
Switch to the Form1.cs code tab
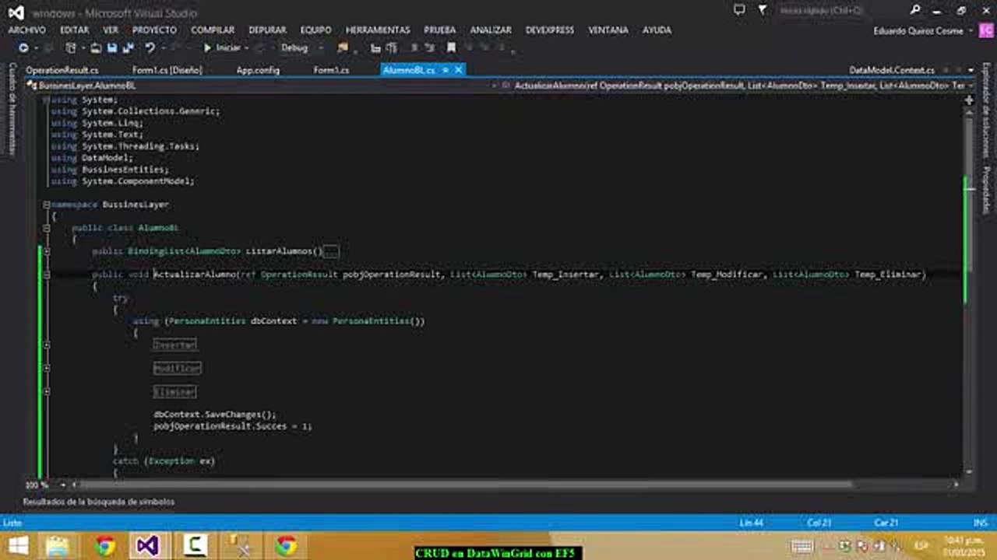[x=331, y=70]
